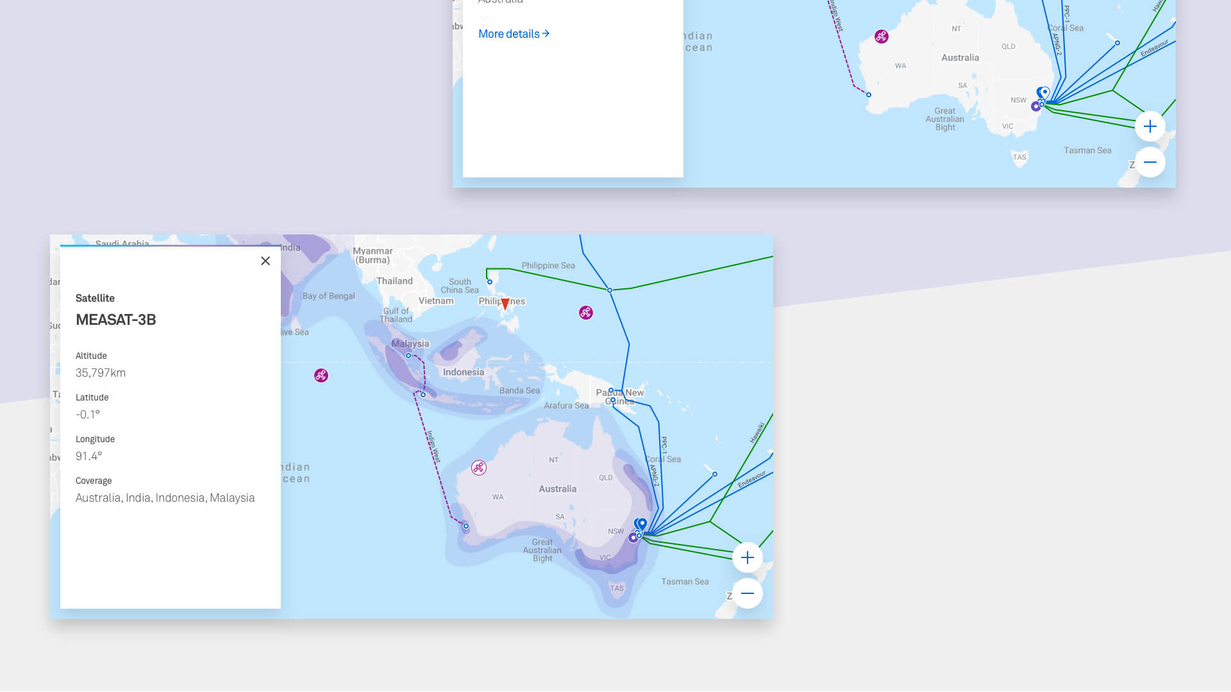Click blue location pin near Sydney on lower map

(642, 524)
